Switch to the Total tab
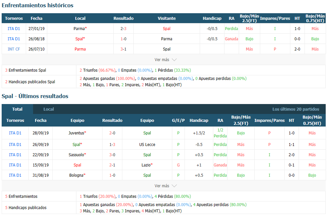The image size is (330, 216). click(x=17, y=109)
